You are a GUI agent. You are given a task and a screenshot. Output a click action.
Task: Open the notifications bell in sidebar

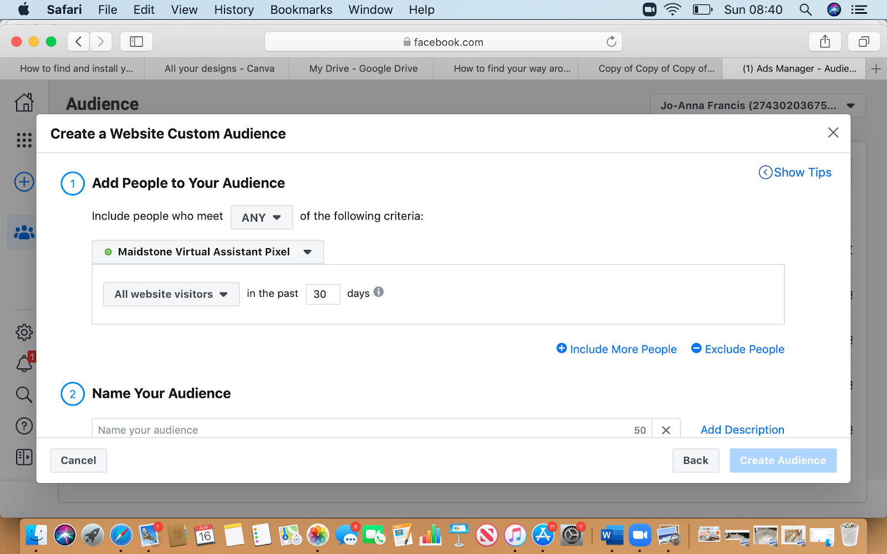tap(24, 363)
